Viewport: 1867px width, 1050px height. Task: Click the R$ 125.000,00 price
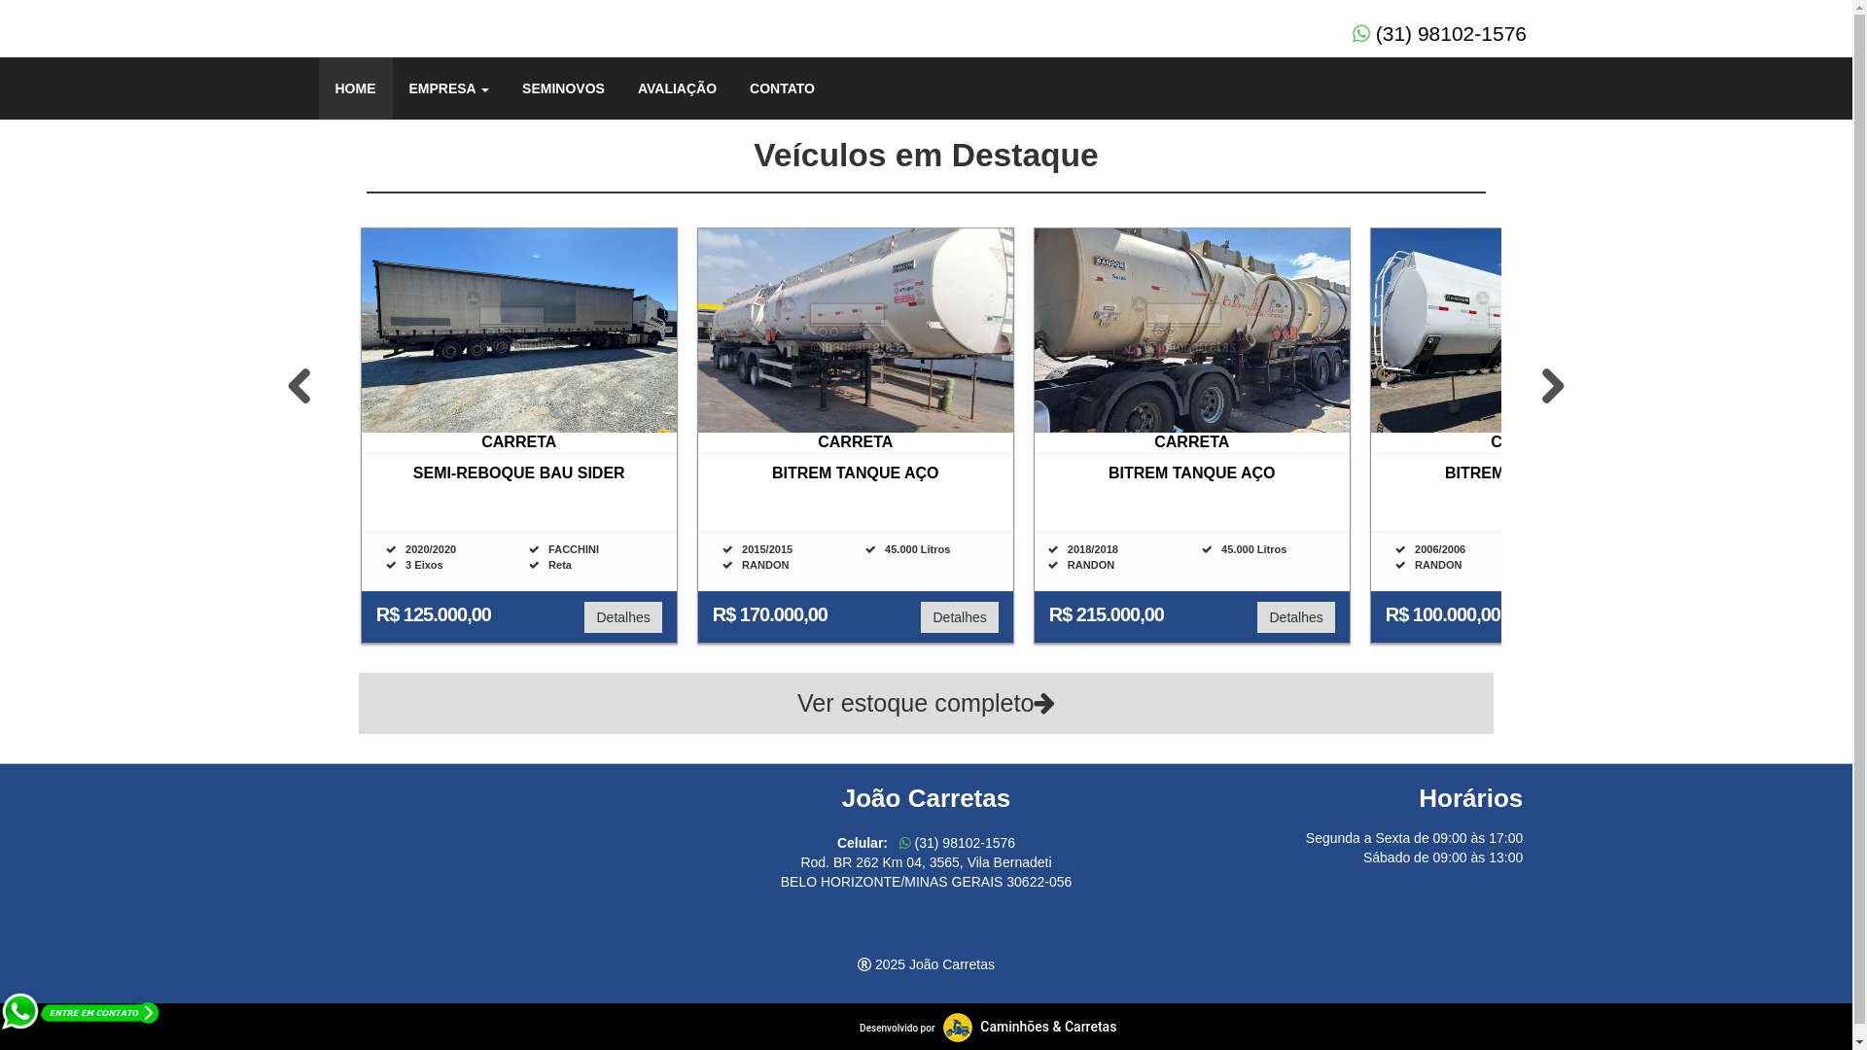pyautogui.click(x=434, y=614)
